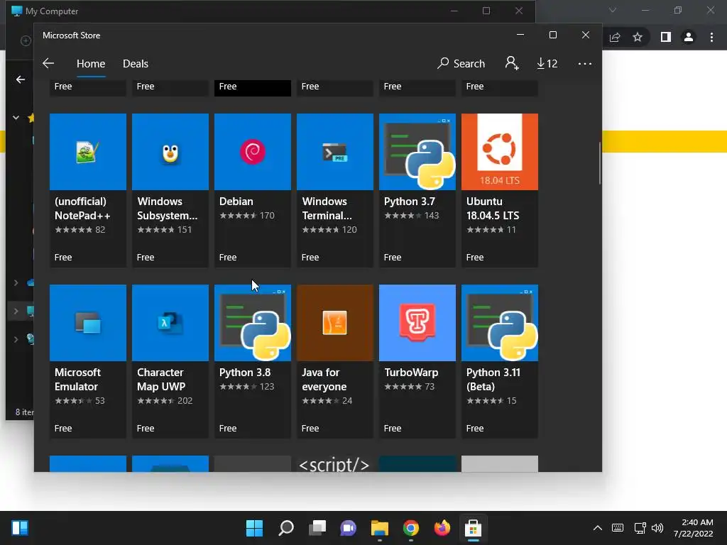Go back using the Store back arrow

pos(48,63)
